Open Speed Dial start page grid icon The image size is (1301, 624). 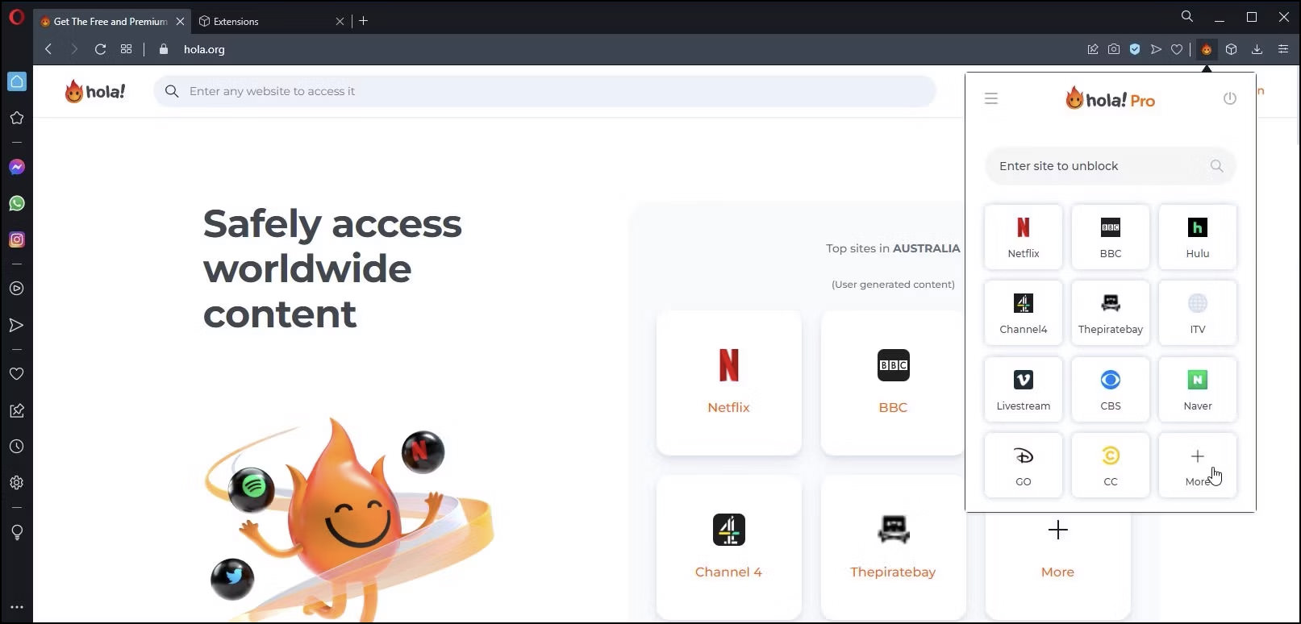click(x=126, y=49)
